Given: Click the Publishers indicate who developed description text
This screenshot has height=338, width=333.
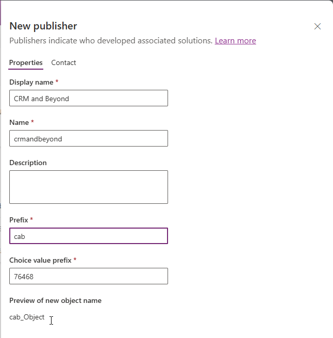Looking at the screenshot, I should (x=111, y=41).
